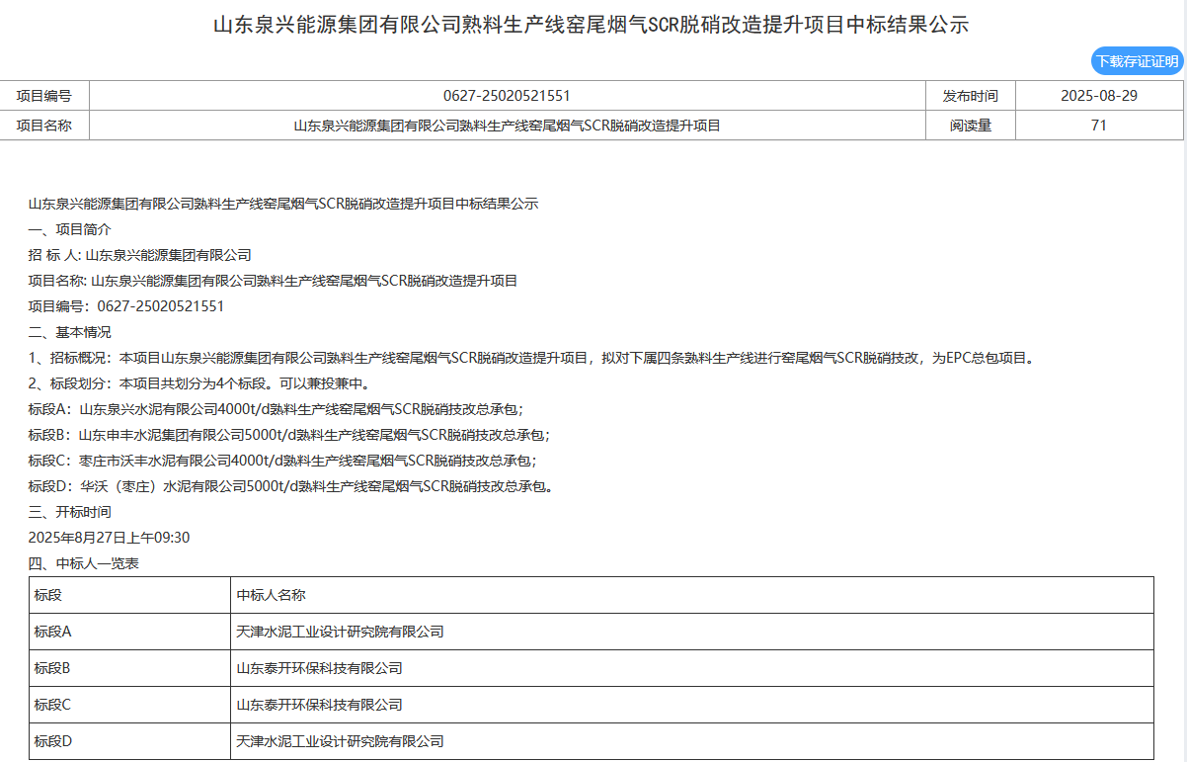Select the heading 四、中标人一览表
The width and height of the screenshot is (1187, 762).
click(x=84, y=563)
